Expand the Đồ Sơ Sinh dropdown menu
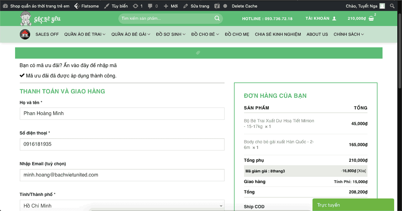 pyautogui.click(x=171, y=34)
